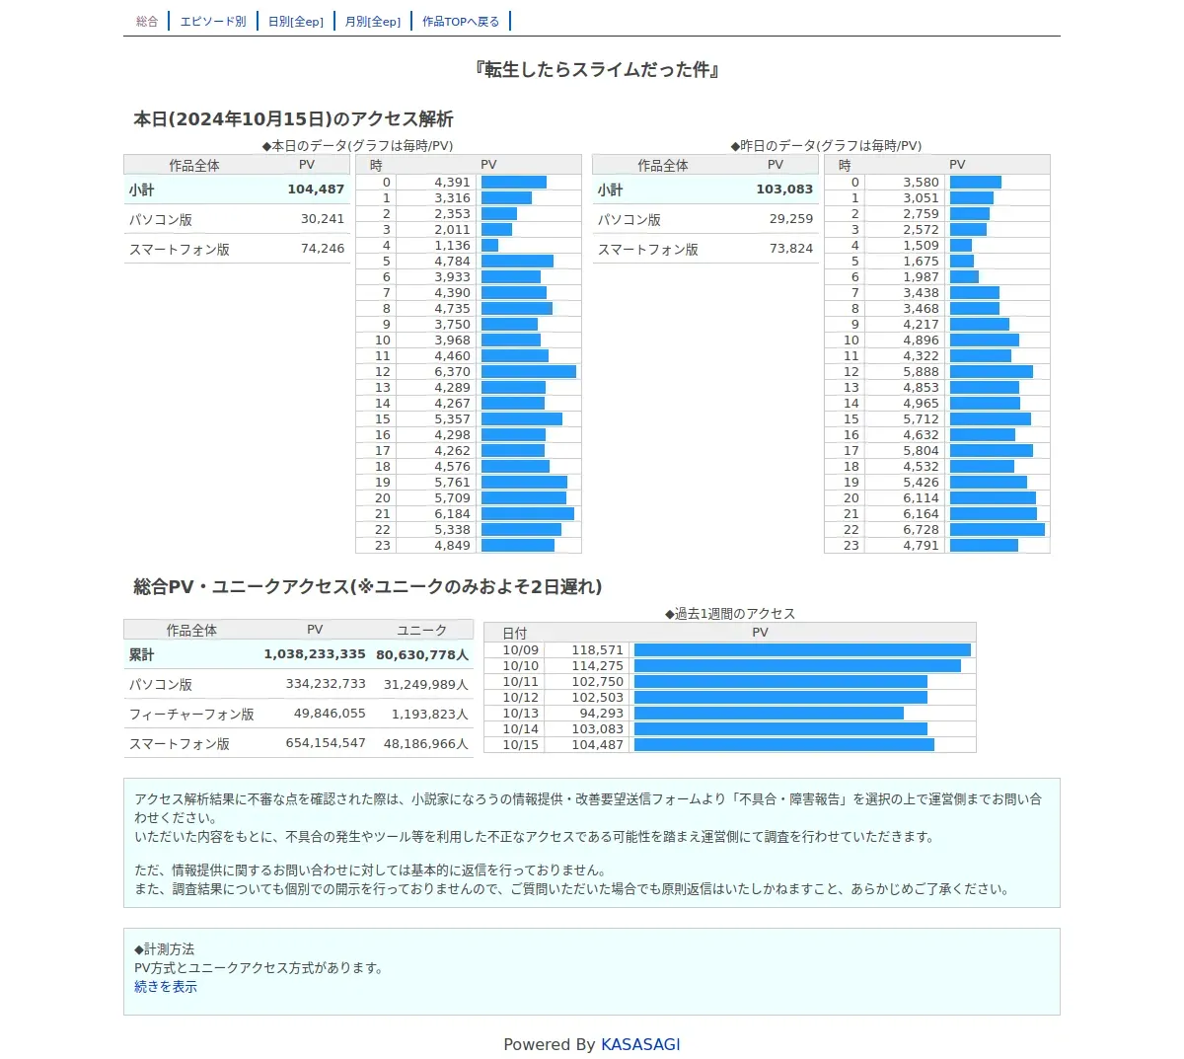This screenshot has height=1059, width=1184.
Task: Select cumulative スマートフォン版 PV 654,154,547
Action: (x=326, y=743)
